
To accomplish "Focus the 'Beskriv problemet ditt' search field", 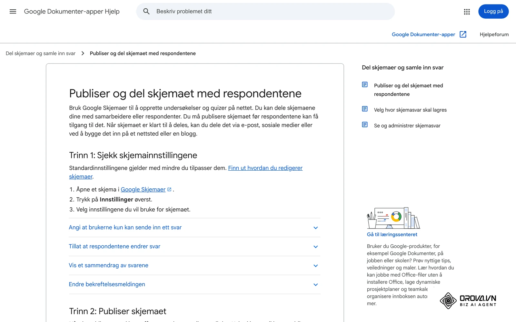I will coord(265,12).
